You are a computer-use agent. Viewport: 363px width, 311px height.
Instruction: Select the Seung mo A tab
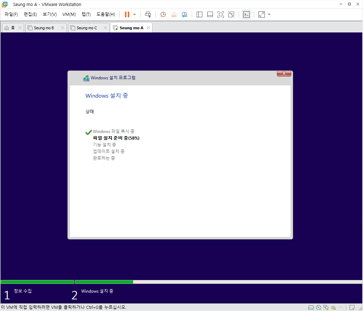(131, 28)
